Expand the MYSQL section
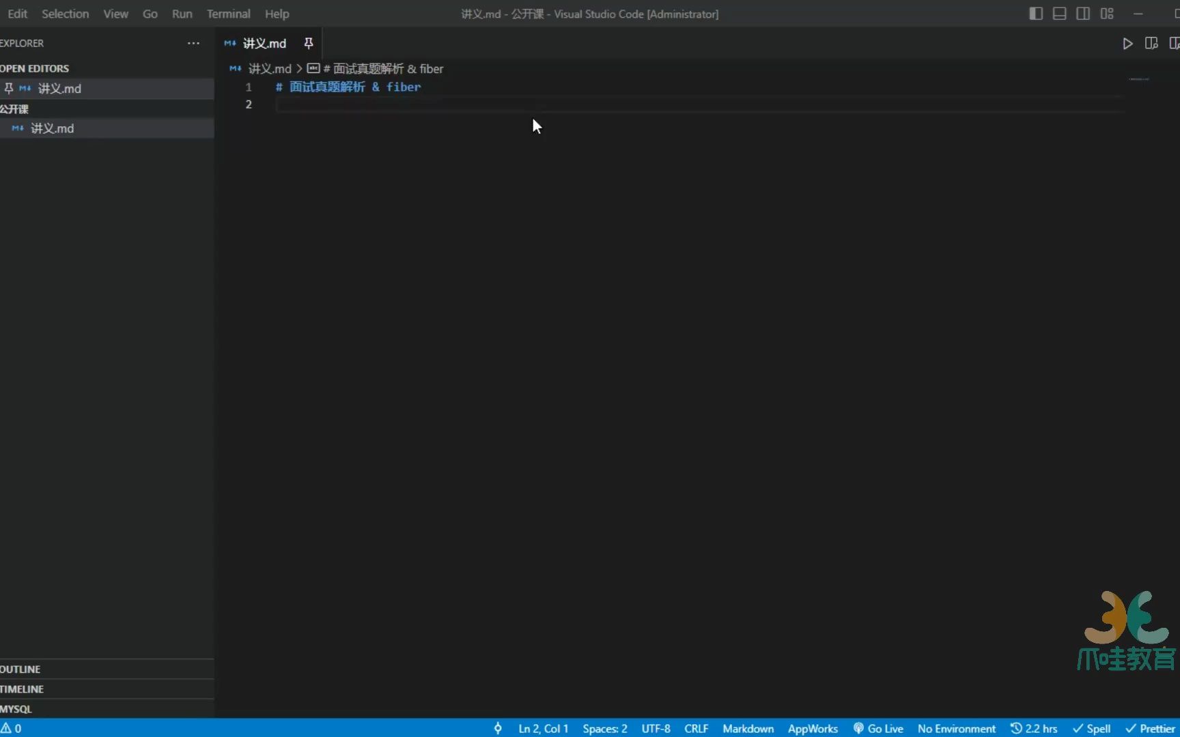1180x737 pixels. point(107,708)
